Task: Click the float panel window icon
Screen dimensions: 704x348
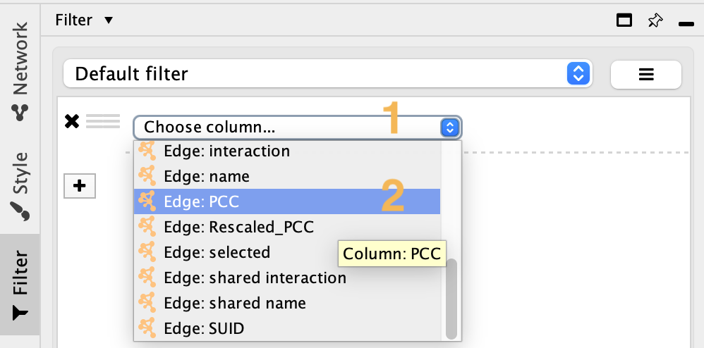Action: [x=624, y=20]
